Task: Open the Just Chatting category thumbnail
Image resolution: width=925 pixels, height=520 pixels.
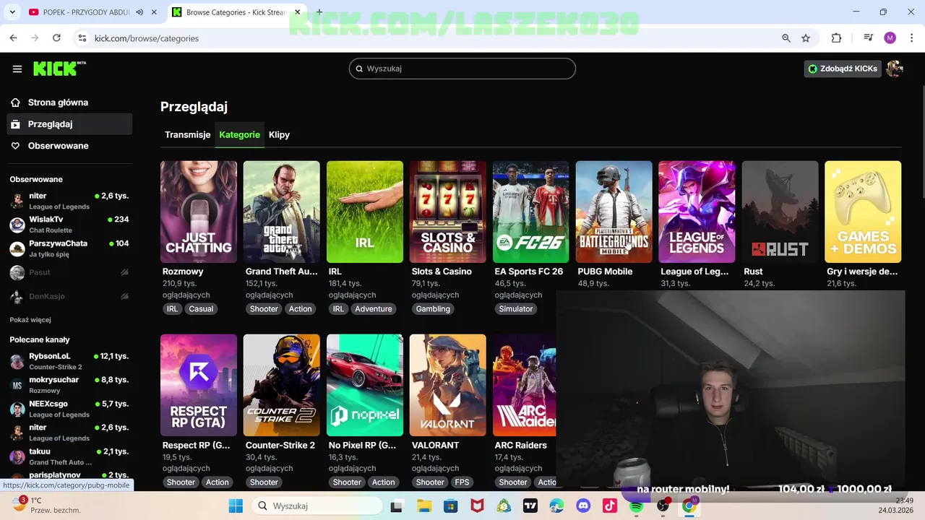Action: [x=199, y=212]
